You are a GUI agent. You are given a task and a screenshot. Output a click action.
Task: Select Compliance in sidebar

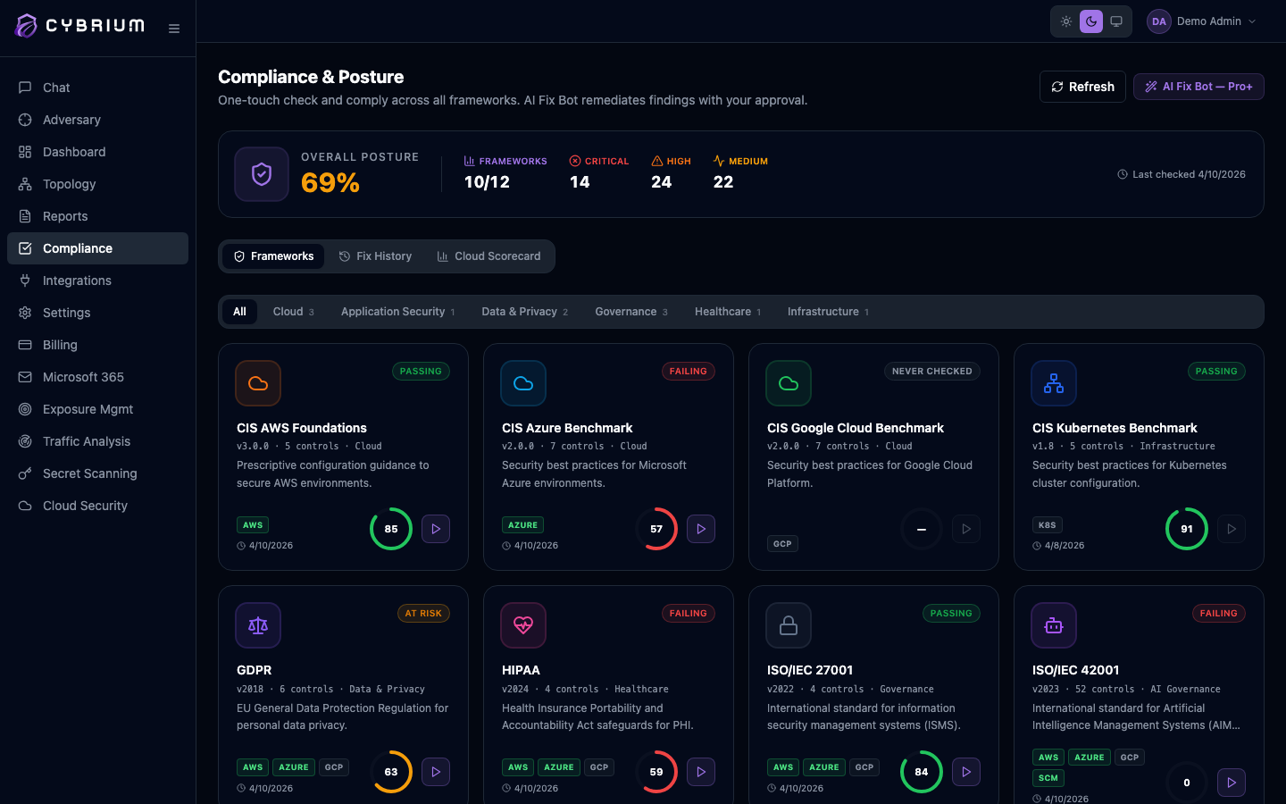tap(97, 248)
